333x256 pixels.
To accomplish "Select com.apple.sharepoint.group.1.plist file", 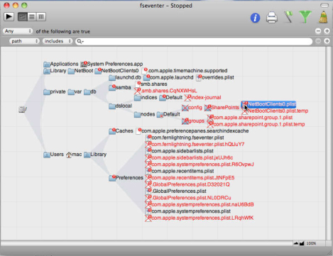I will pos(250,118).
